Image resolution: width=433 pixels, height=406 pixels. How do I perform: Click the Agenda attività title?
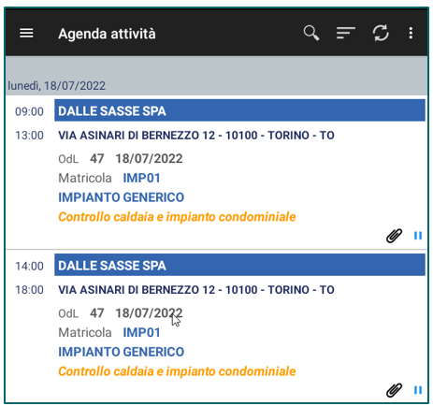(x=107, y=34)
